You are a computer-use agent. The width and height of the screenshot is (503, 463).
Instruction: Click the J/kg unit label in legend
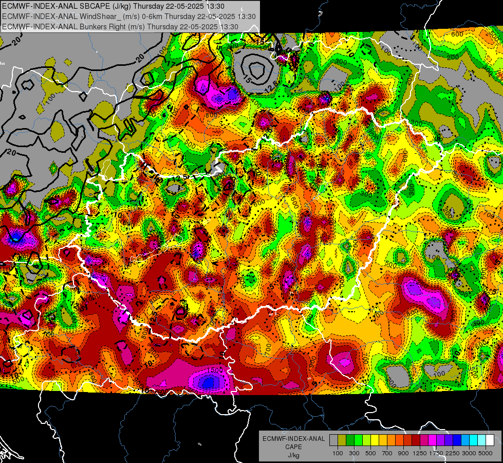293,455
